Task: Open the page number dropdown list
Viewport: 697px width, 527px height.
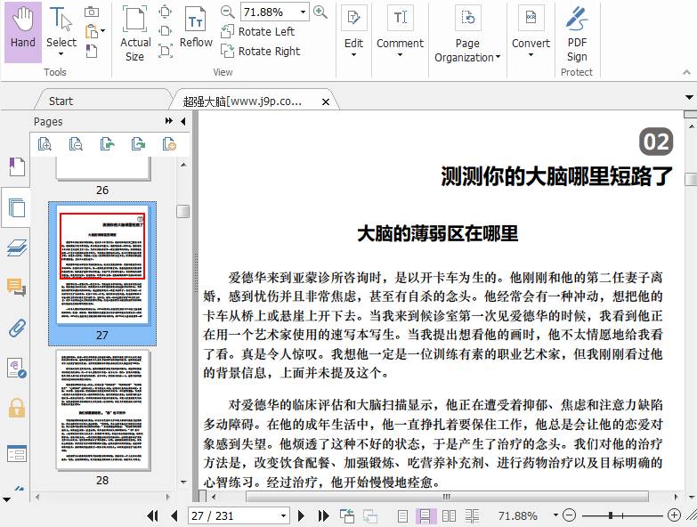Action: [x=284, y=515]
